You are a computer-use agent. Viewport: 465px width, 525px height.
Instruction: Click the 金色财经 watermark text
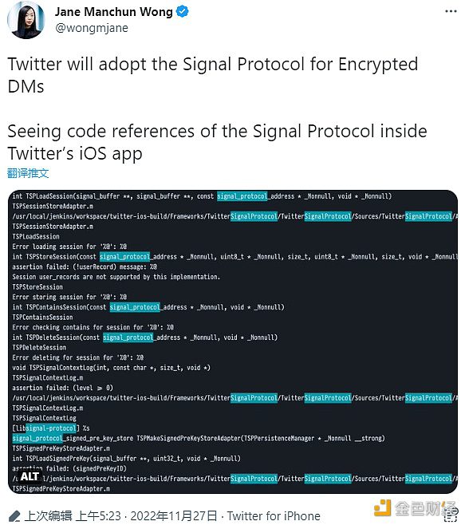tap(425, 508)
